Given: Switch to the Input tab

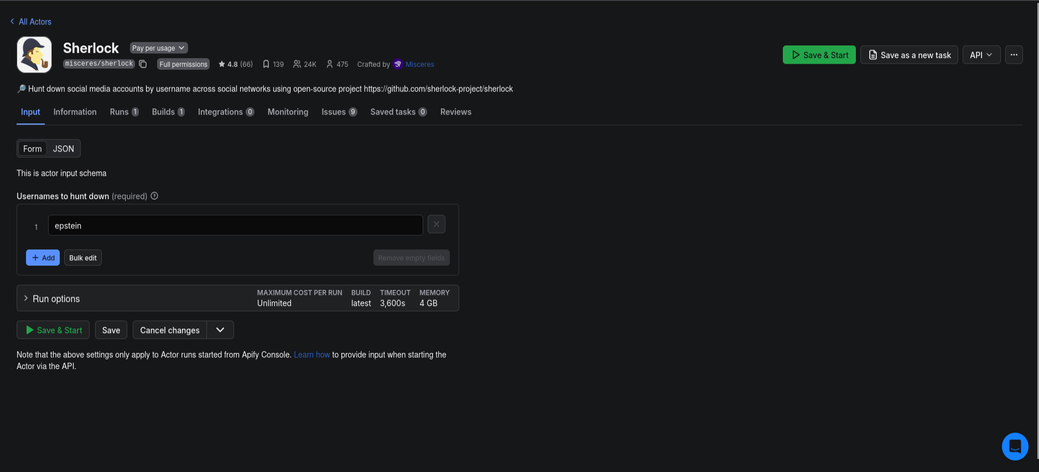Looking at the screenshot, I should (30, 112).
